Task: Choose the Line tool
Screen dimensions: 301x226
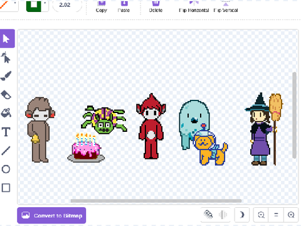Action: point(6,151)
